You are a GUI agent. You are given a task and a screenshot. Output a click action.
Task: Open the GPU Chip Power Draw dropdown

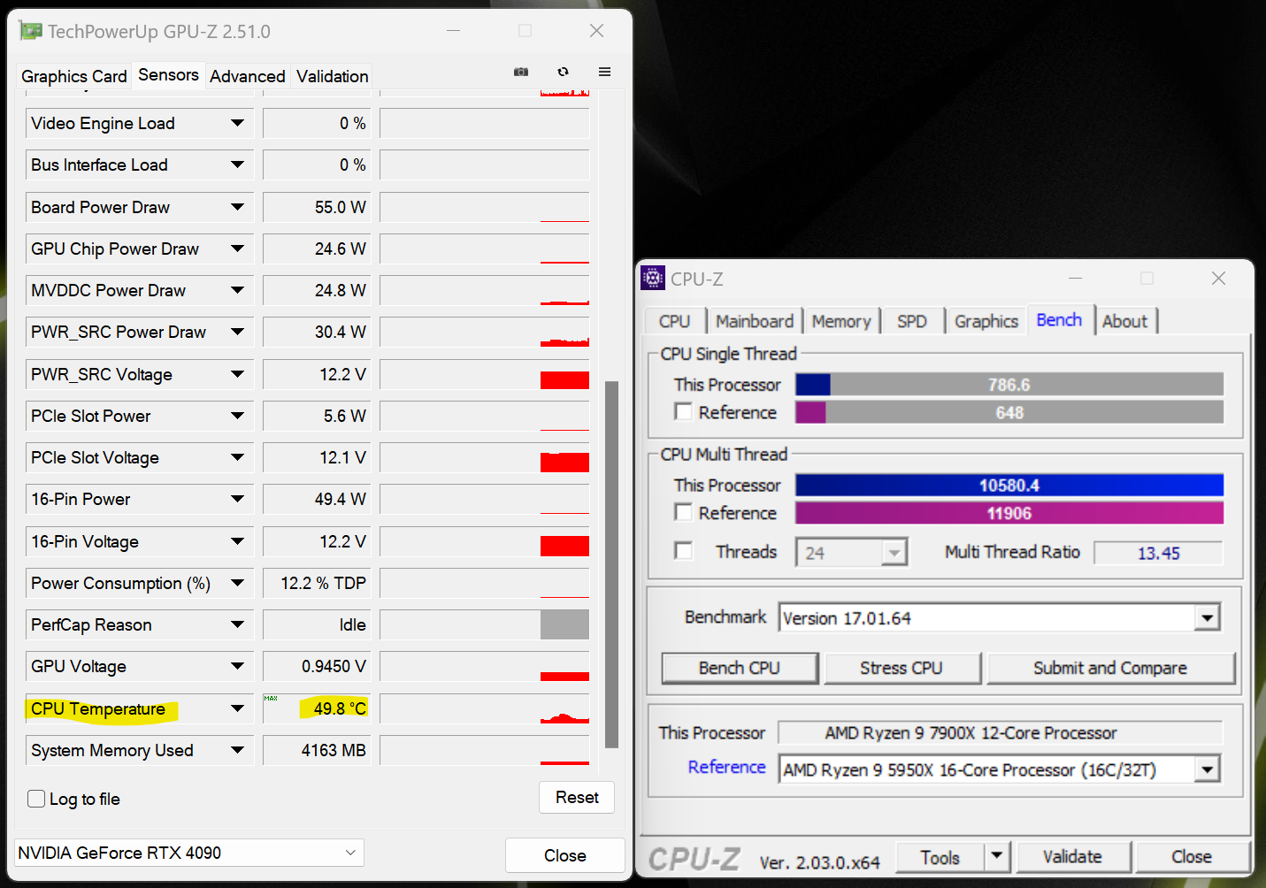click(237, 249)
